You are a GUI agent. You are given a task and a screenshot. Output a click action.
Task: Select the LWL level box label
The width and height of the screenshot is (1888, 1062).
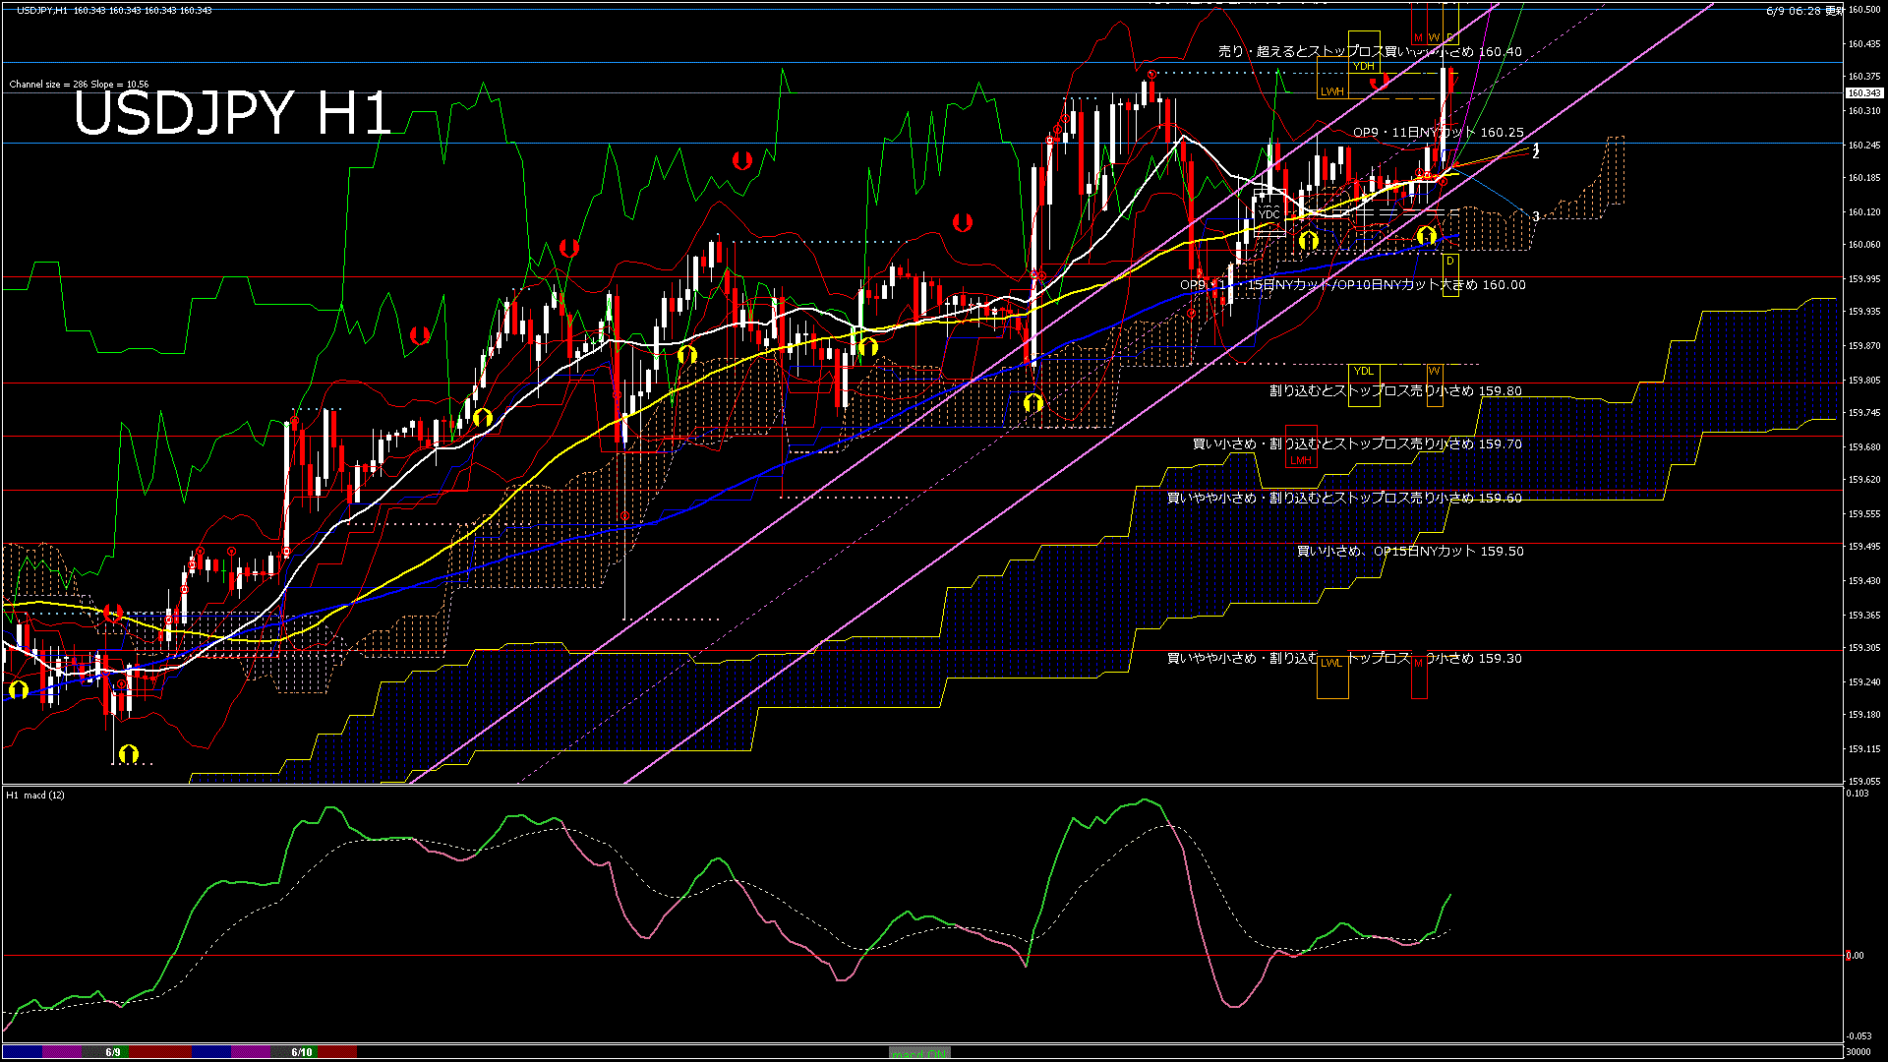[x=1331, y=663]
